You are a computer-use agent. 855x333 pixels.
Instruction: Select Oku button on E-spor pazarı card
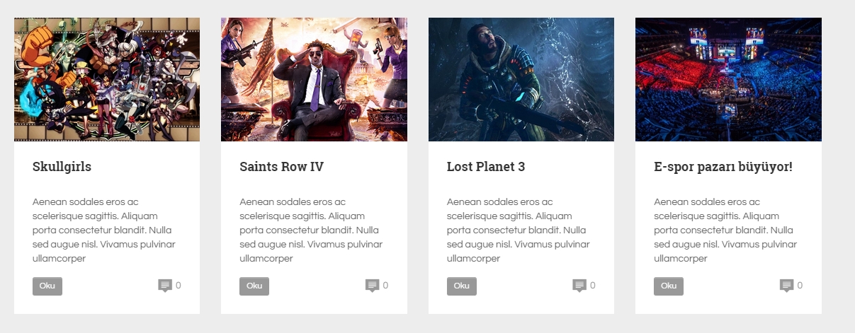tap(669, 286)
